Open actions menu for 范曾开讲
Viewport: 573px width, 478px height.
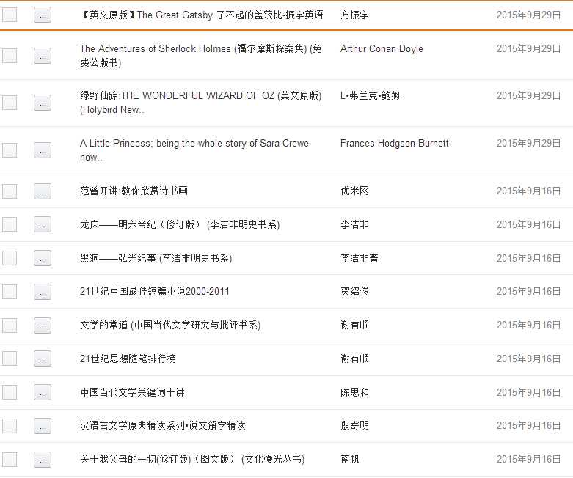pyautogui.click(x=43, y=191)
